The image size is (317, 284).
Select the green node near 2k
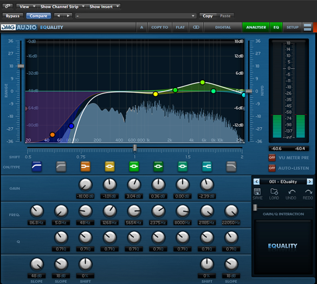point(175,90)
